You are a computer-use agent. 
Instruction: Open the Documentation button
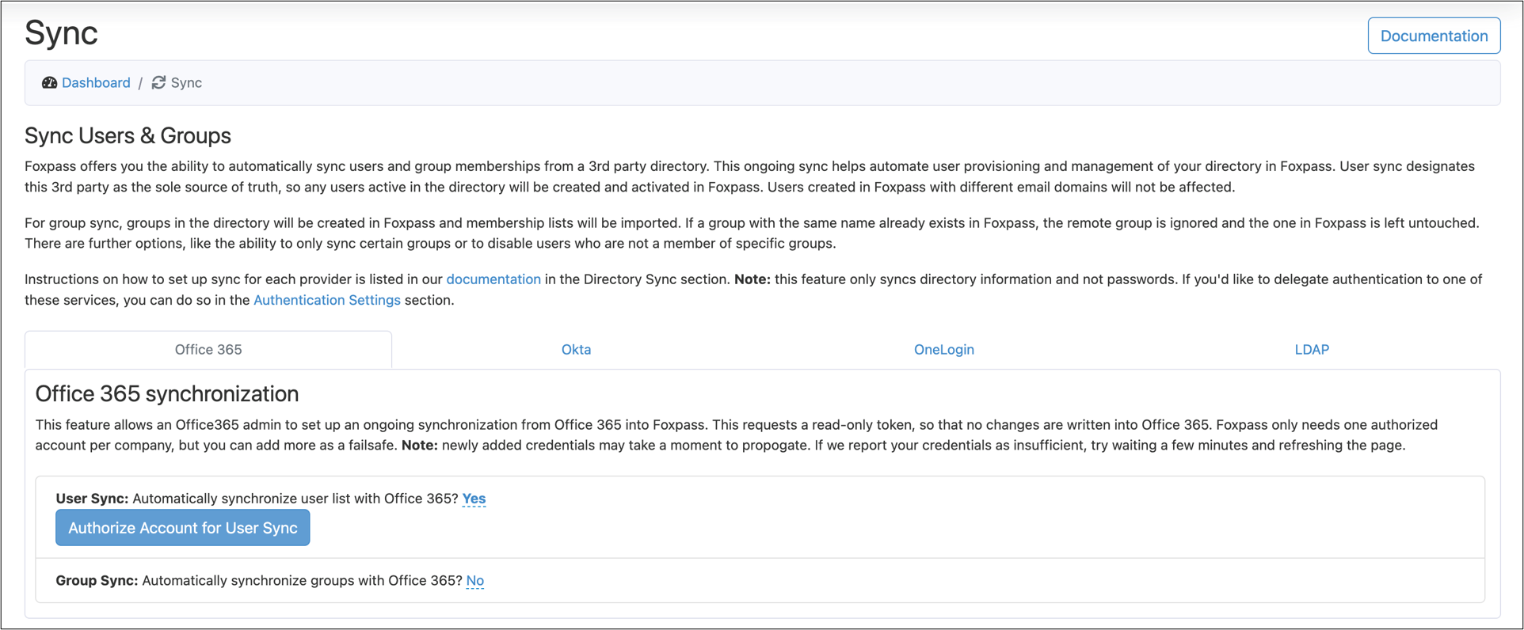pos(1434,36)
